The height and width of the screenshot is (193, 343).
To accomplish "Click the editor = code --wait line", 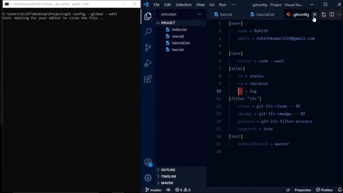I will click(x=261, y=61).
